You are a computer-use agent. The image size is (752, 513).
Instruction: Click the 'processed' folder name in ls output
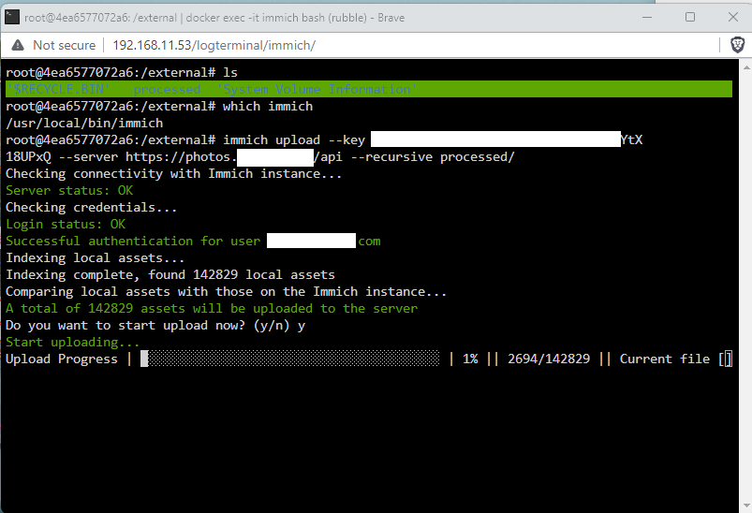pyautogui.click(x=167, y=89)
